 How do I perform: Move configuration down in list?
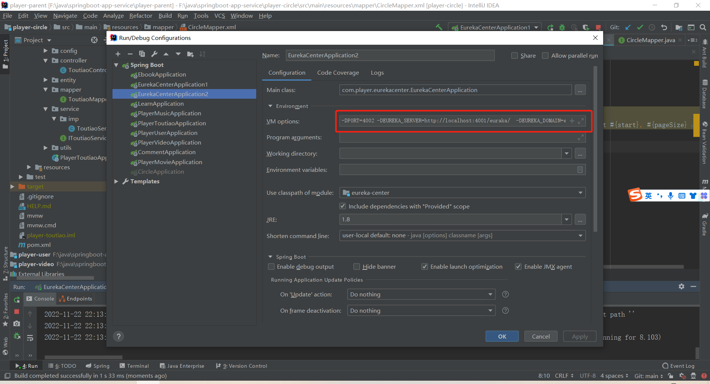178,54
